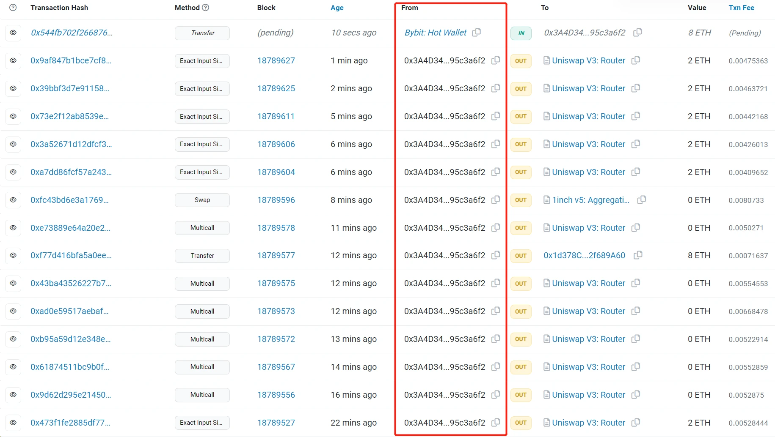Screen dimensions: 775x437
Task: Open the 0x1d378C...2f689A60 address link
Action: [x=584, y=255]
